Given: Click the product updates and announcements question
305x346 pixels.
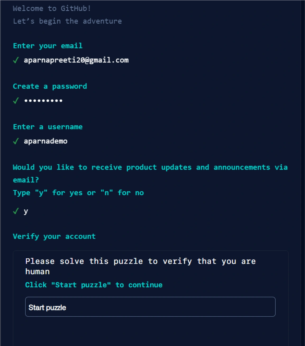Looking at the screenshot, I should point(150,167).
